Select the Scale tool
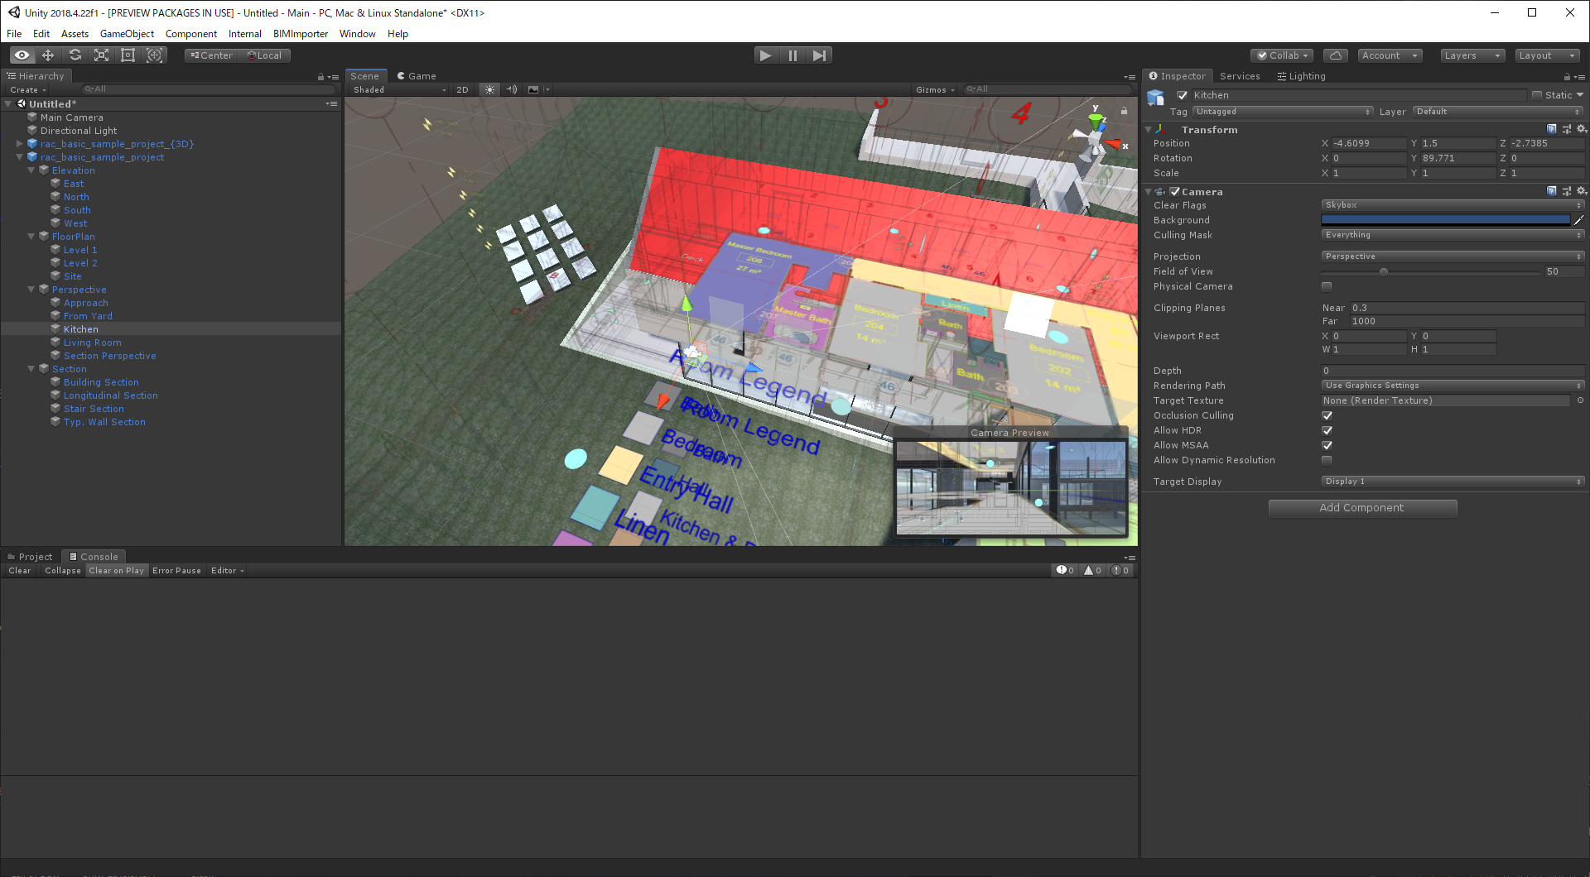The height and width of the screenshot is (877, 1590). click(x=101, y=55)
